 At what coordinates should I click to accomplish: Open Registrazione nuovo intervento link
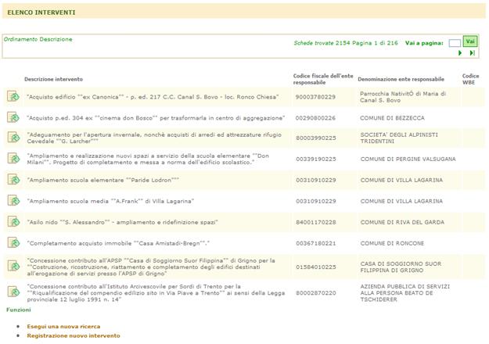pyautogui.click(x=74, y=335)
